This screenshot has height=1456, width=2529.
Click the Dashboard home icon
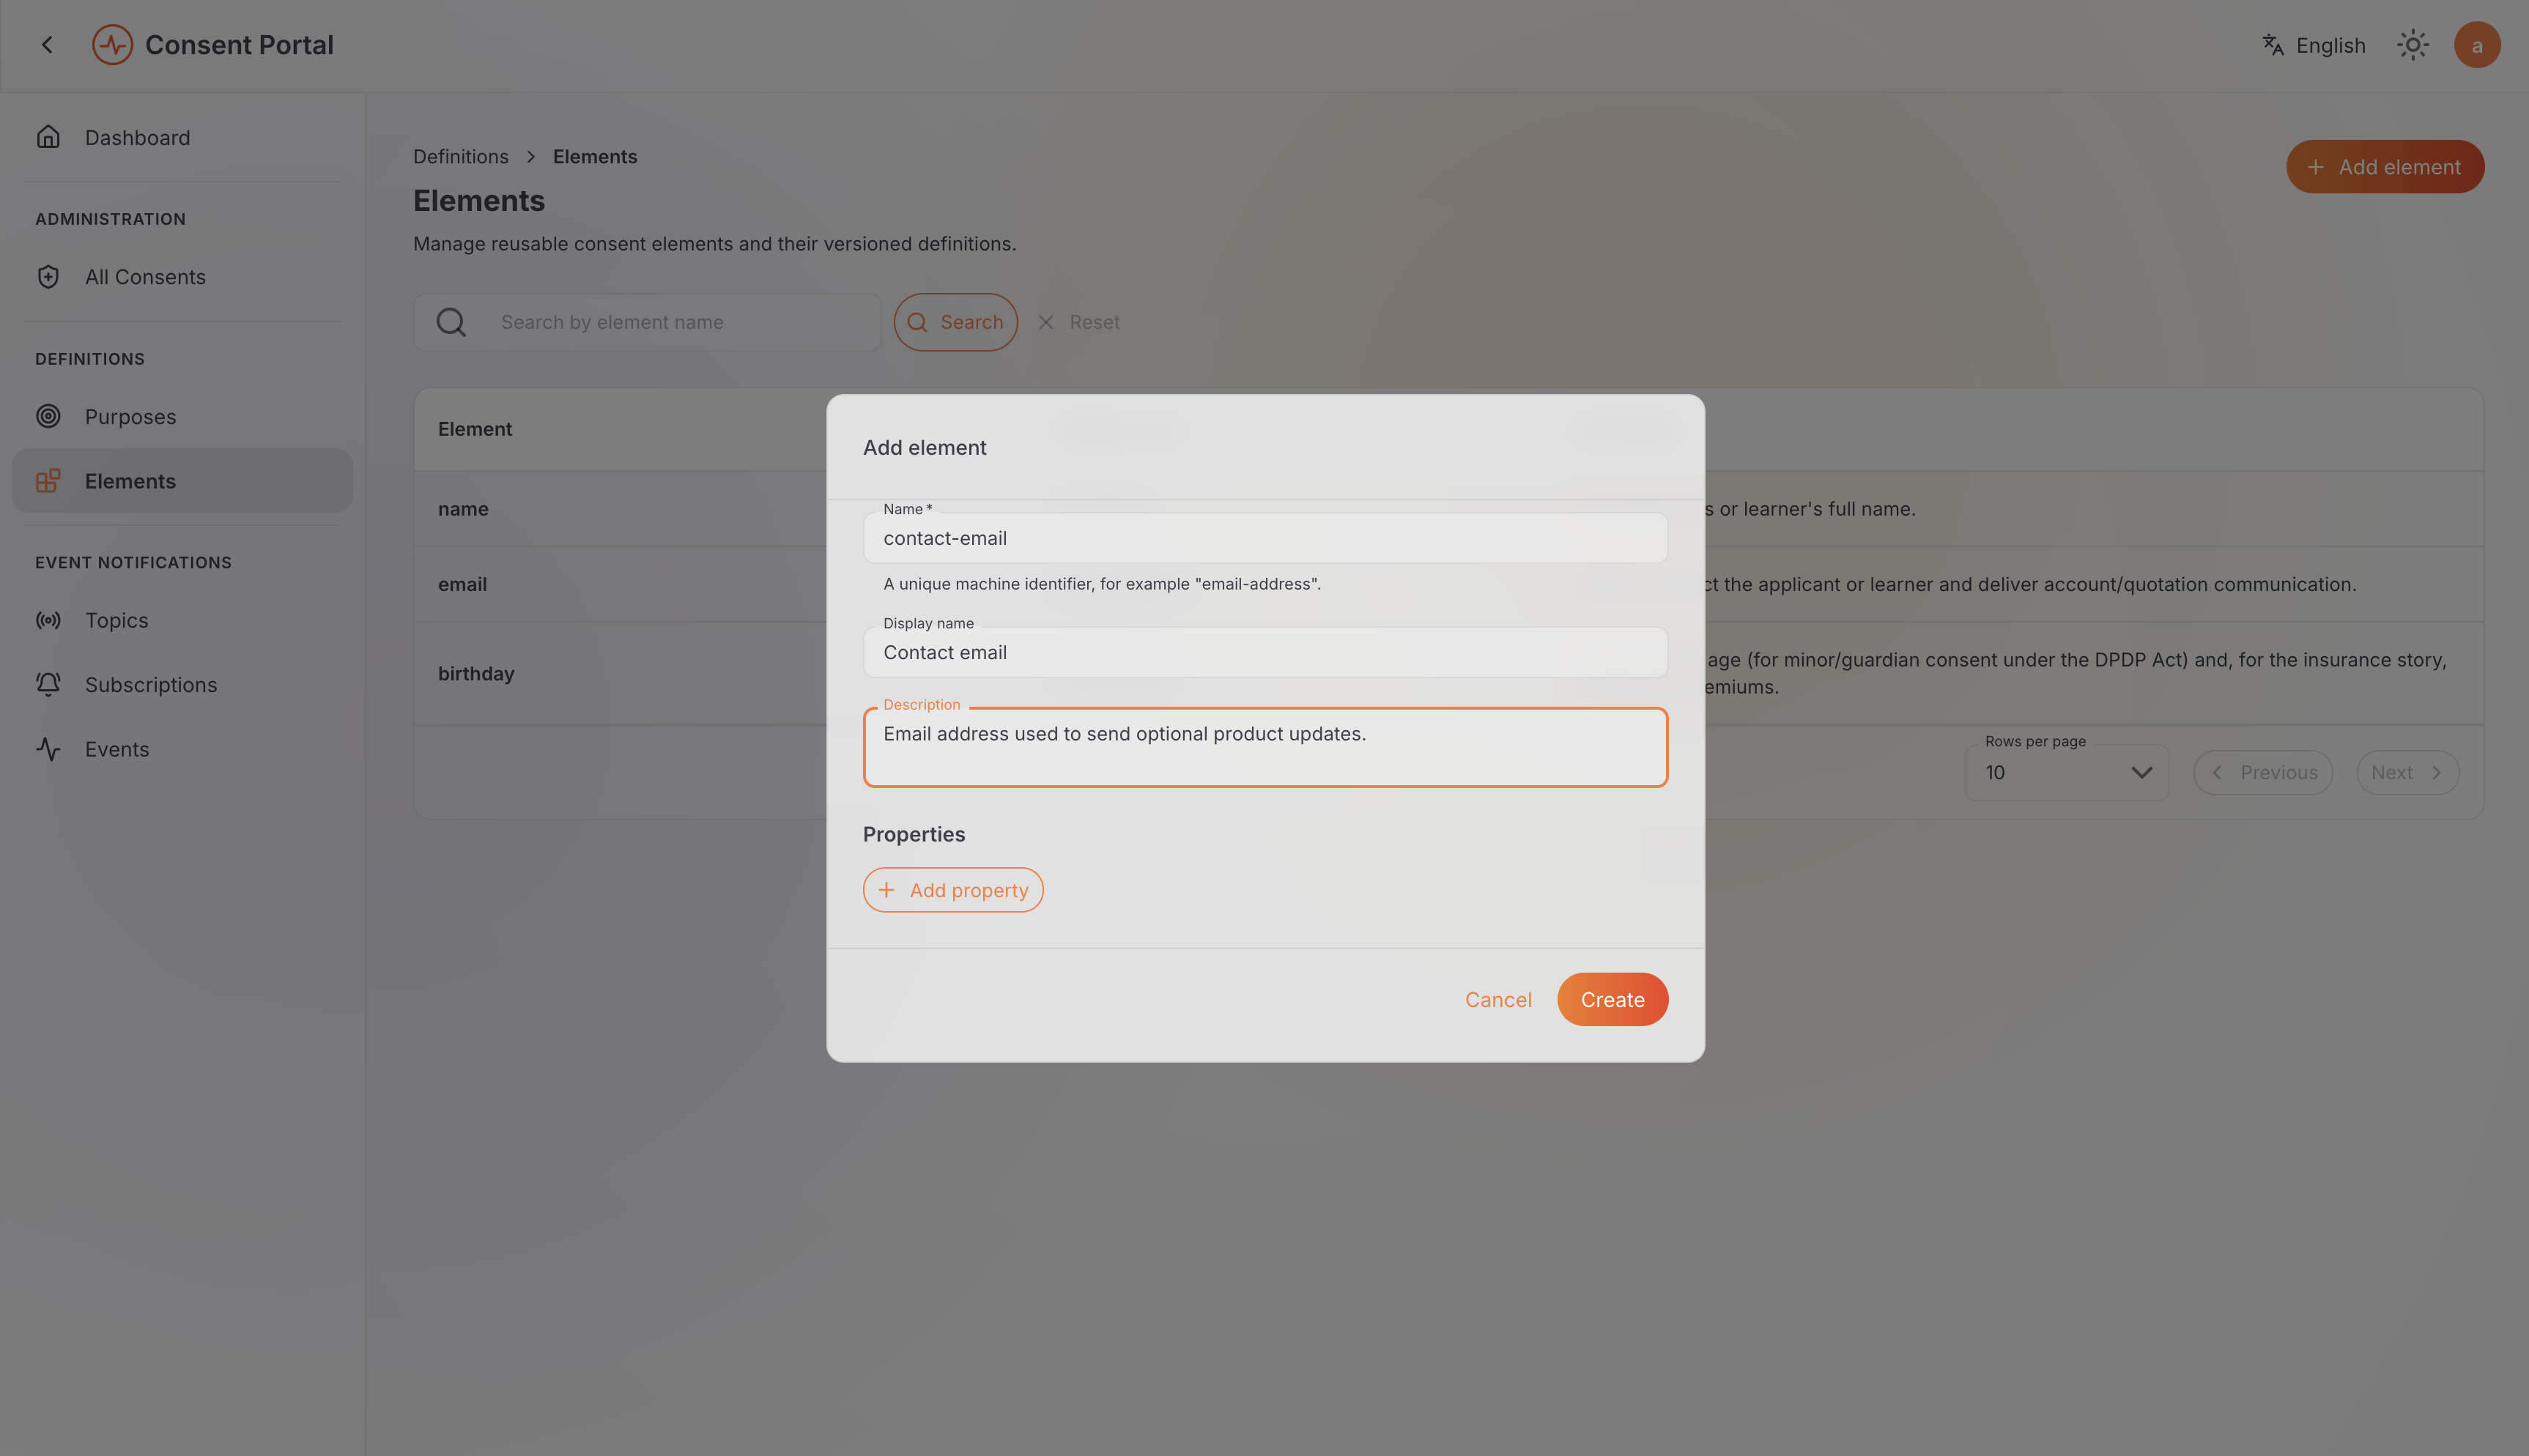coord(48,137)
